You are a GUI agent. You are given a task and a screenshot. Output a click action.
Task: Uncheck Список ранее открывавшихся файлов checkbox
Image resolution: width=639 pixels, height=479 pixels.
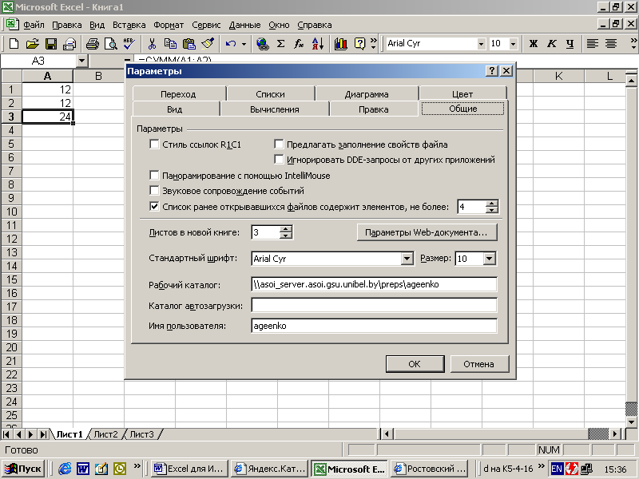click(x=154, y=207)
